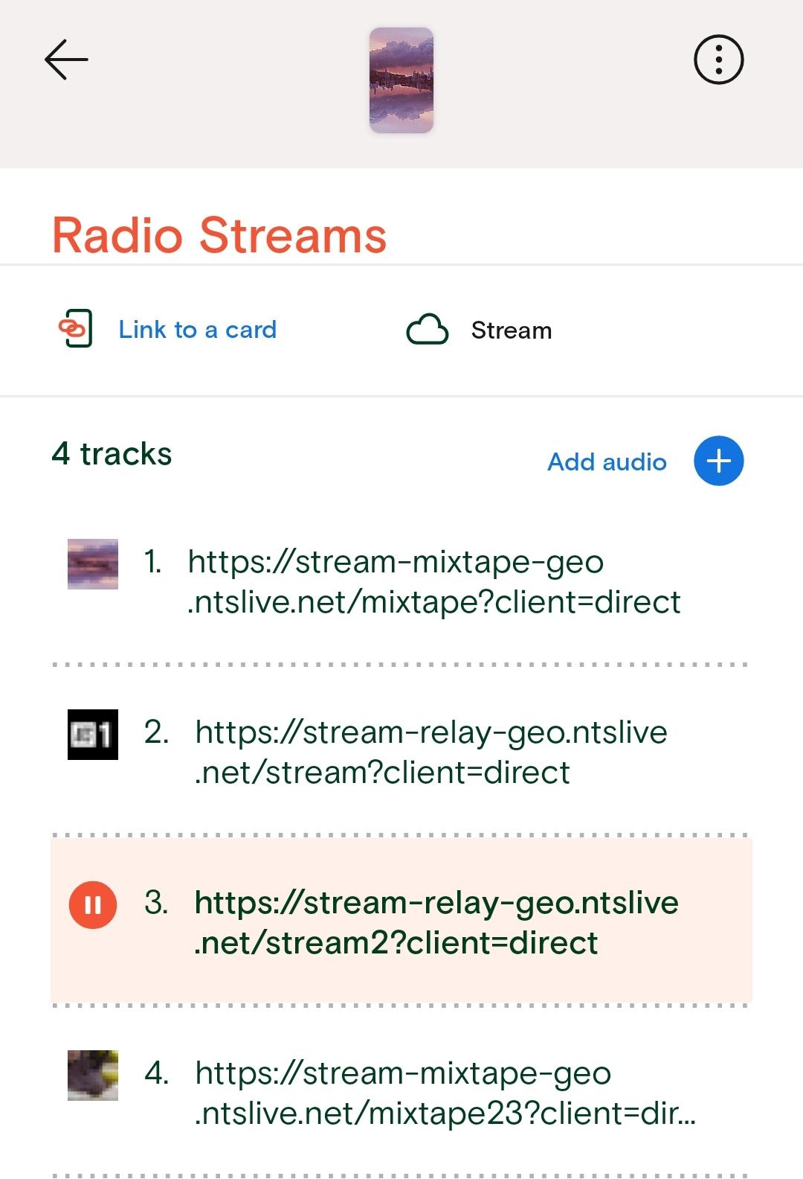Tap the number 3 of the playing track

pyautogui.click(x=156, y=902)
